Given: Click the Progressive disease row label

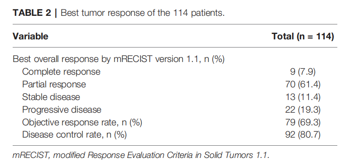Looking at the screenshot, I should [62, 110].
